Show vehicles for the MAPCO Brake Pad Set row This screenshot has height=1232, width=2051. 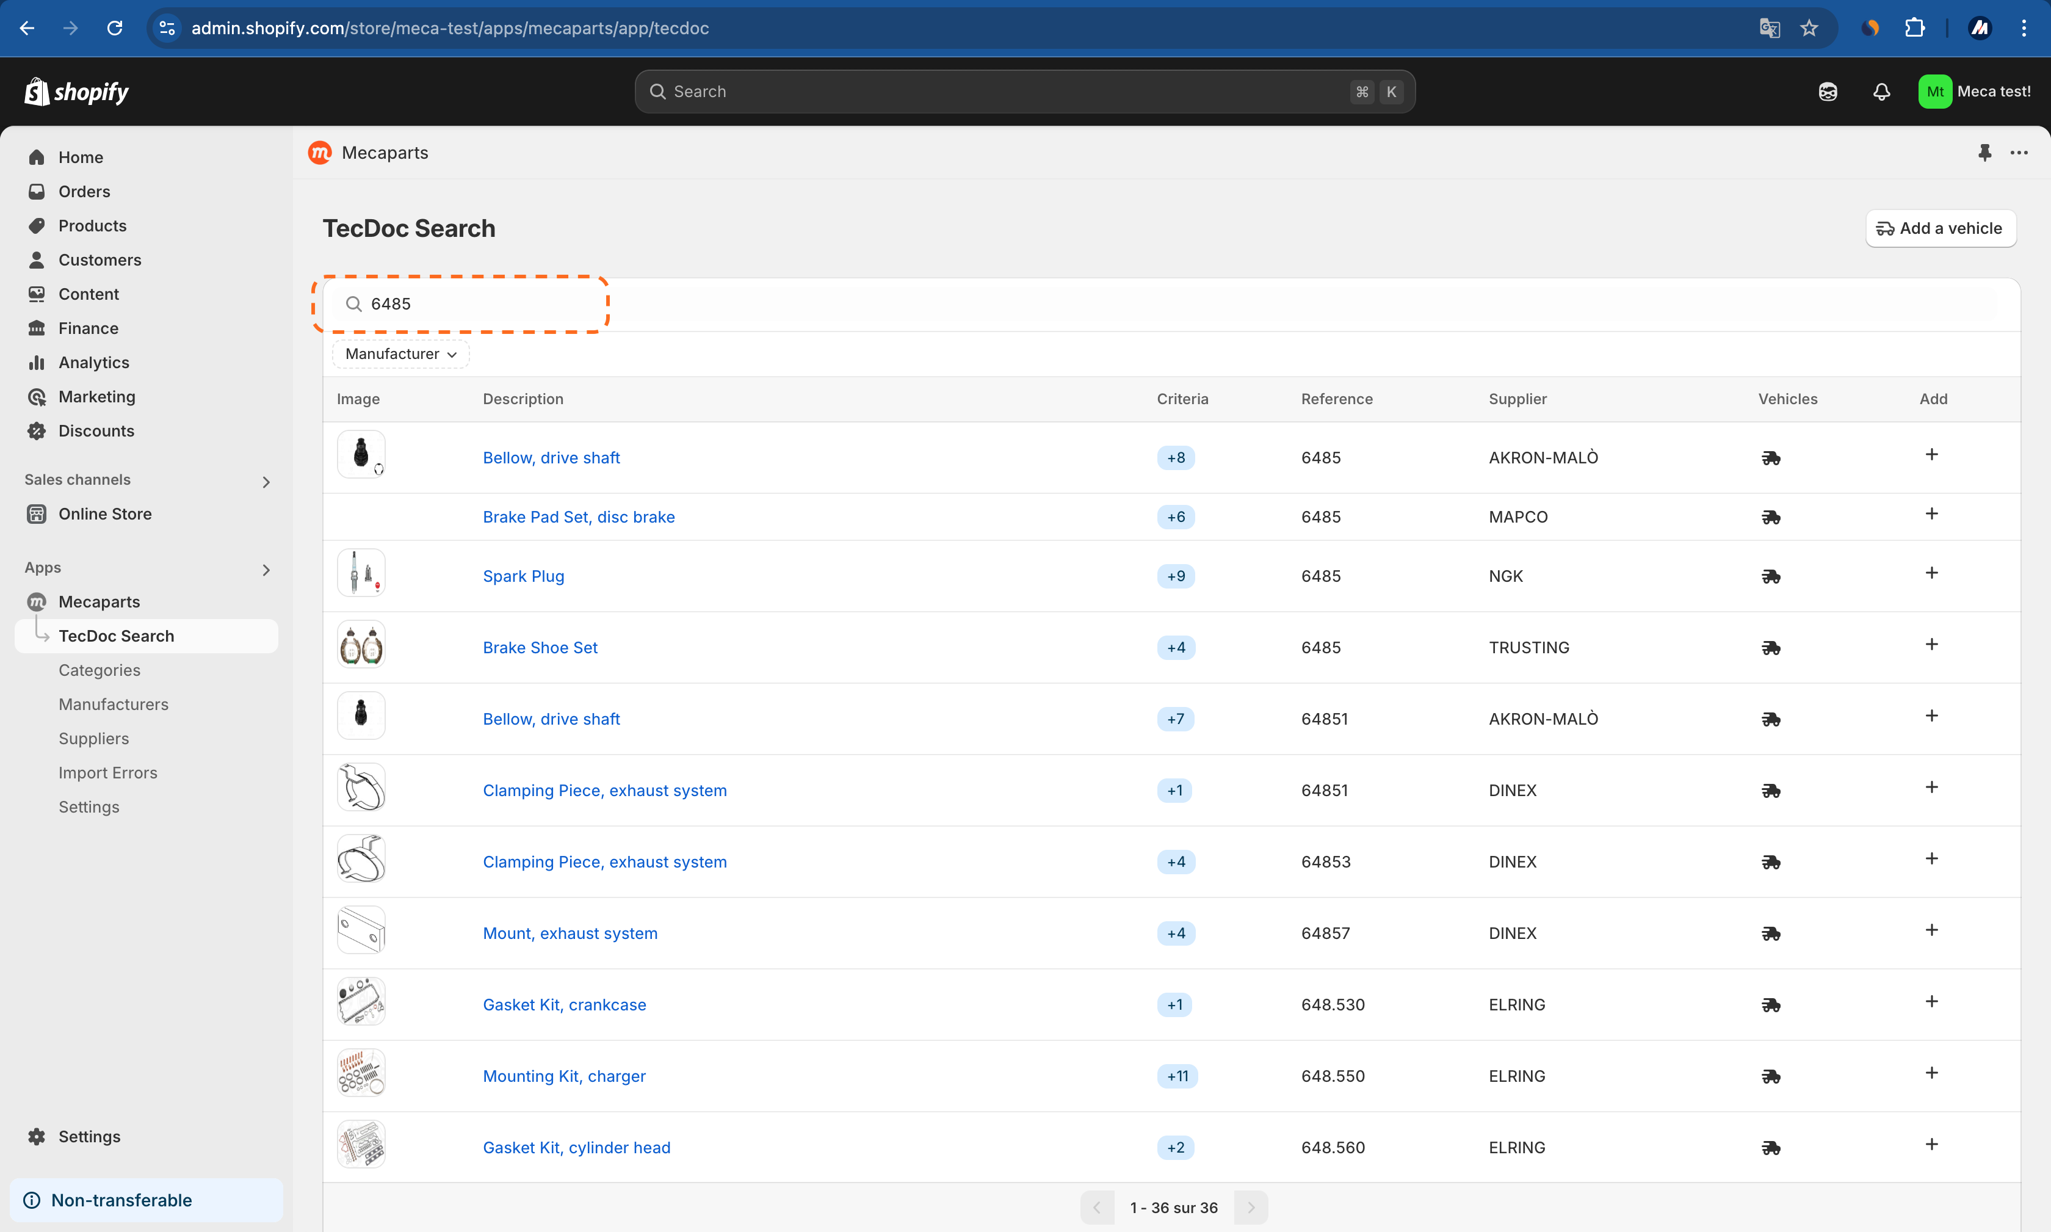click(1770, 517)
